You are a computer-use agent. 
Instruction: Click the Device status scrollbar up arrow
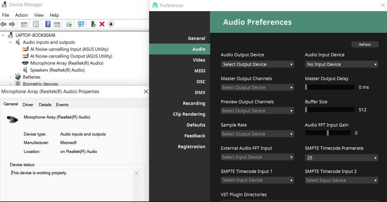136,173
